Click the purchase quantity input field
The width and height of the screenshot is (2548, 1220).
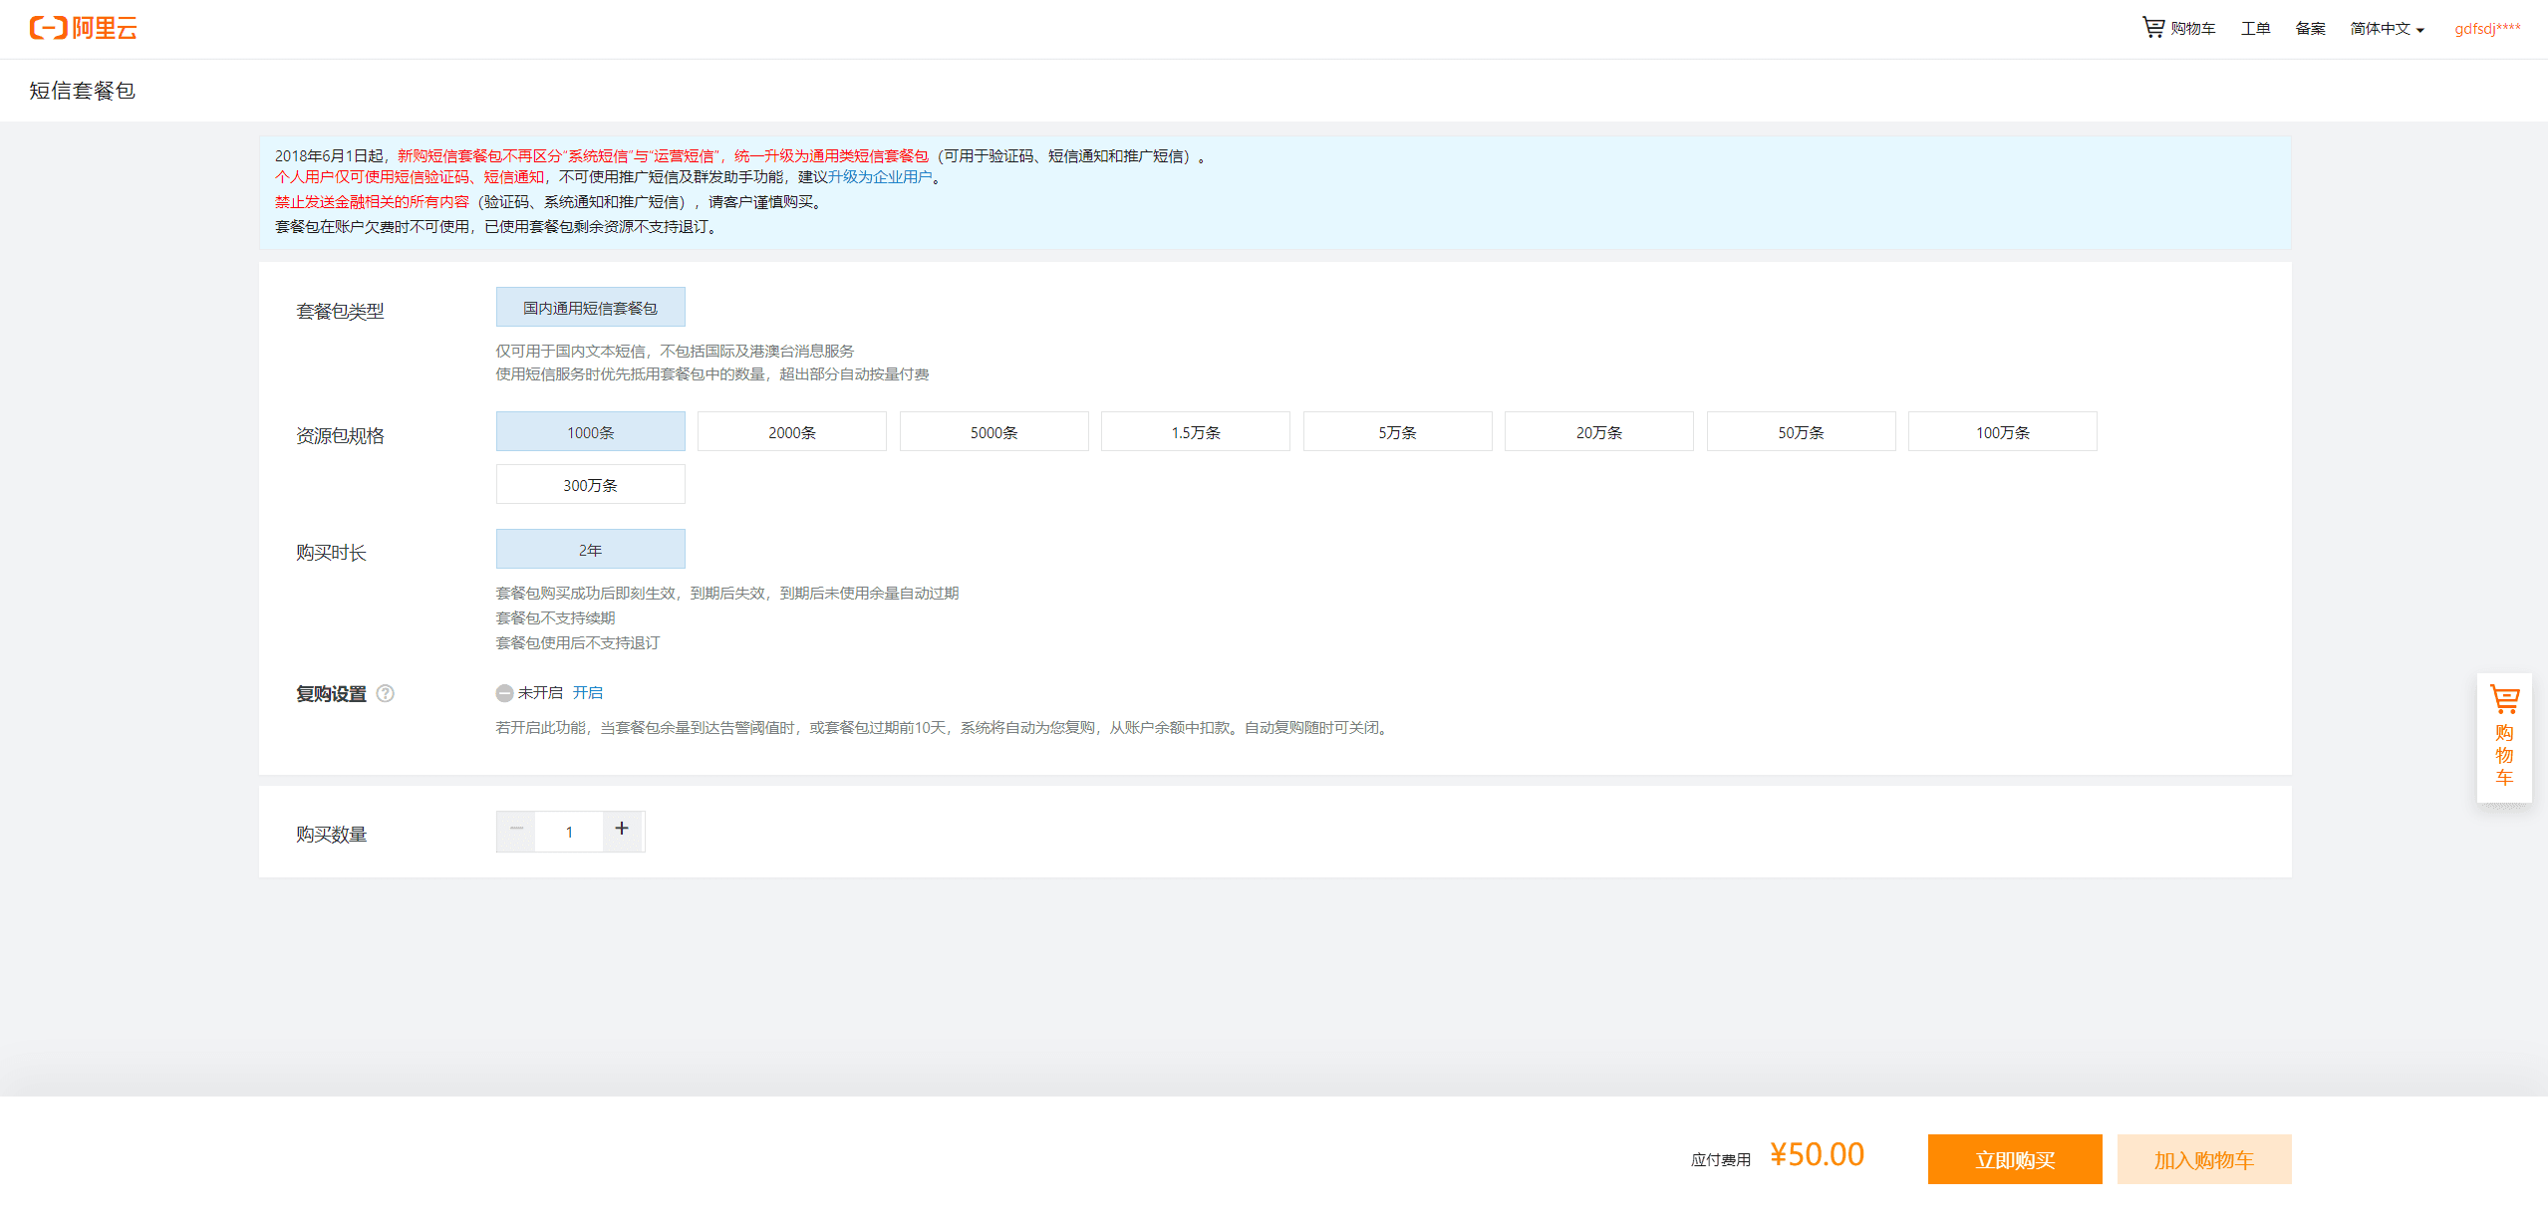click(569, 832)
